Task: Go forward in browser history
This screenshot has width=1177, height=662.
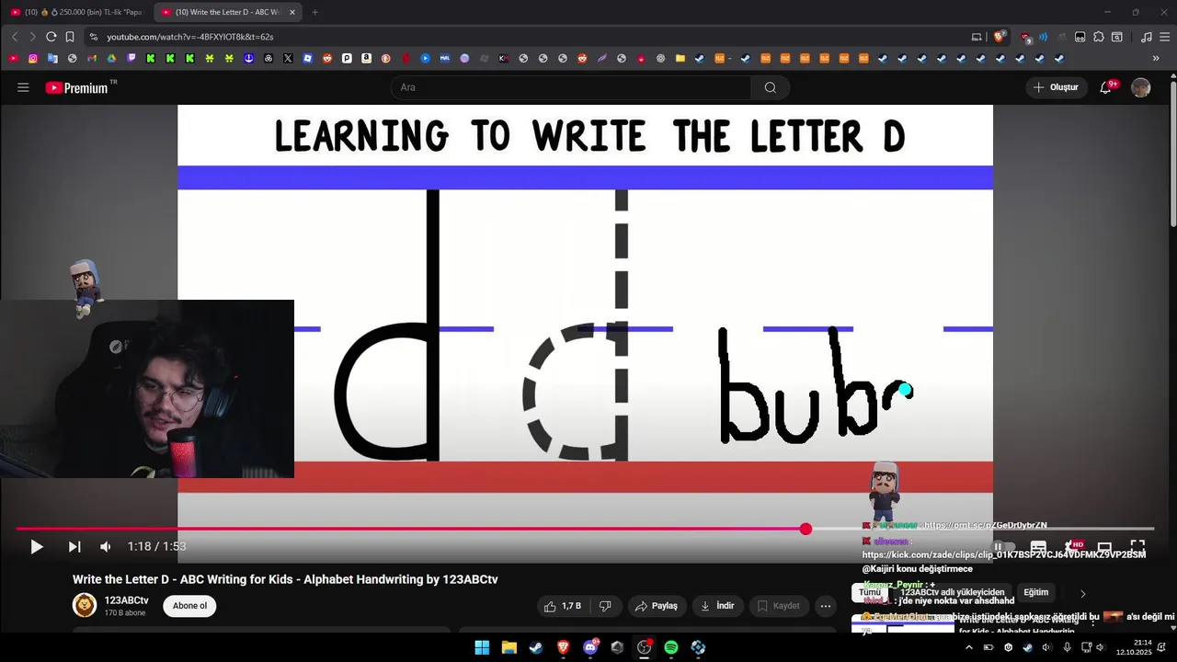Action: (x=32, y=37)
